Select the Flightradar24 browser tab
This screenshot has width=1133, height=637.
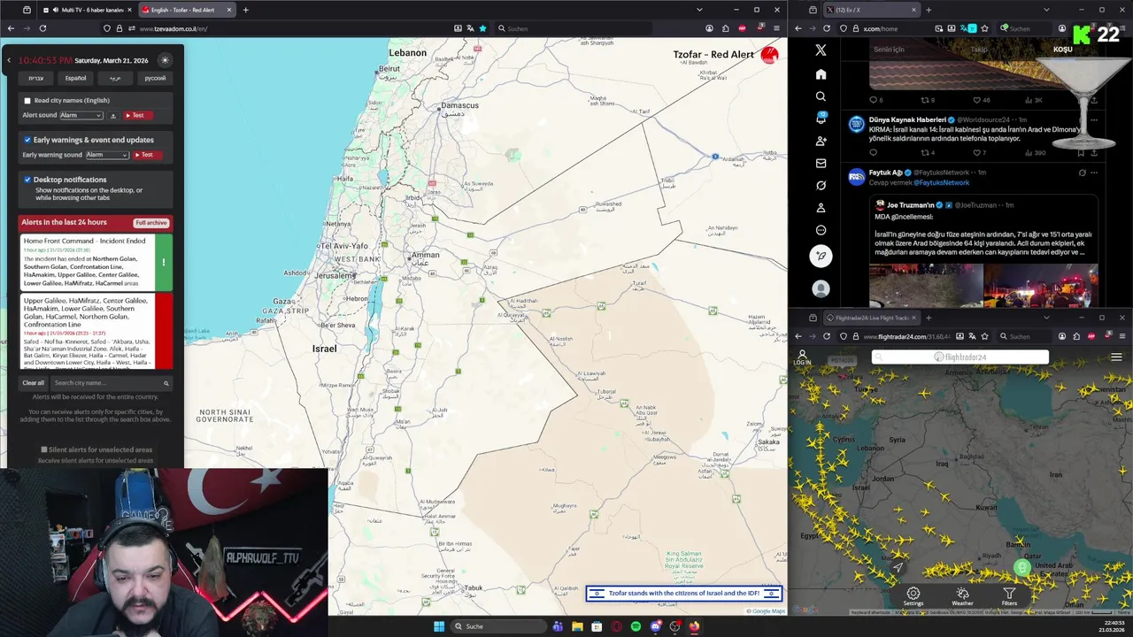[x=872, y=318]
